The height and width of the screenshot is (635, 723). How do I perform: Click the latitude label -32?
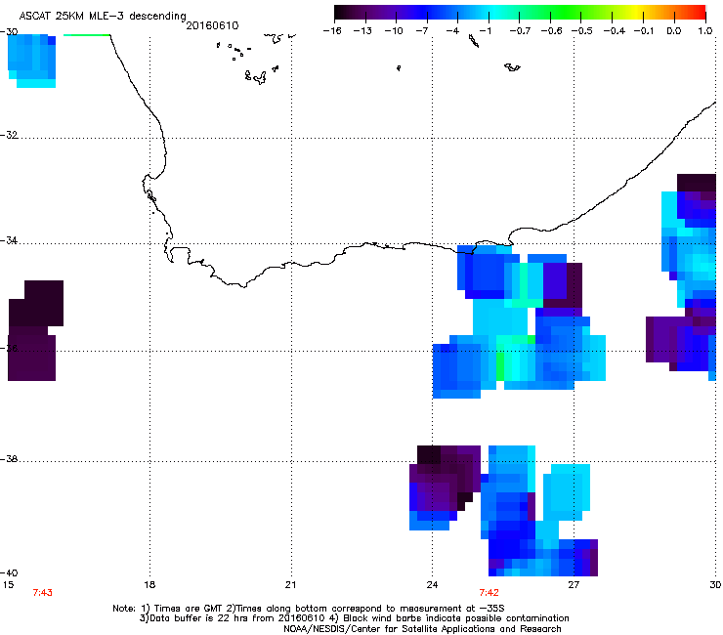[9, 135]
